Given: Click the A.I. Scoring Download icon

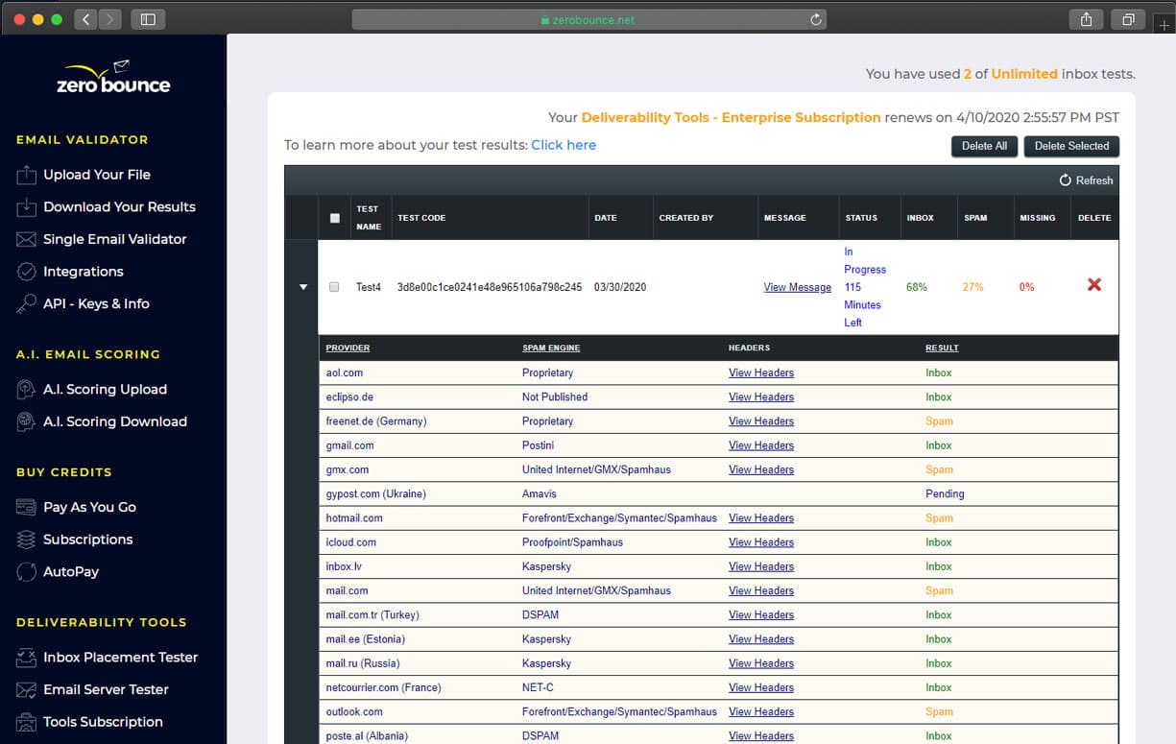Looking at the screenshot, I should coord(26,421).
